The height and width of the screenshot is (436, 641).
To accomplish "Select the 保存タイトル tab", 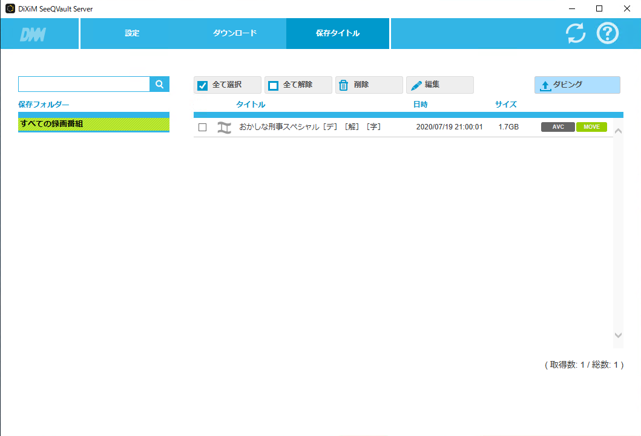I will pyautogui.click(x=338, y=33).
